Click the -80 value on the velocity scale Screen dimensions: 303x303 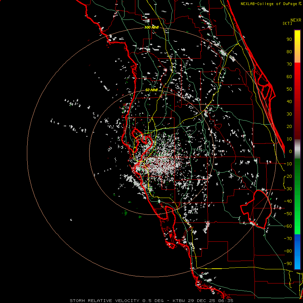point(288,251)
